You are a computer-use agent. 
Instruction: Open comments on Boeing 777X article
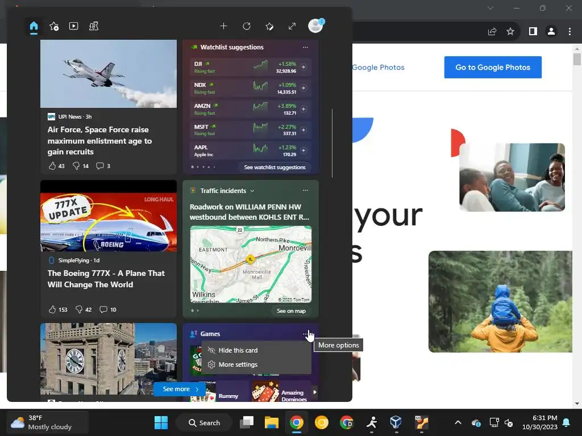click(x=107, y=309)
